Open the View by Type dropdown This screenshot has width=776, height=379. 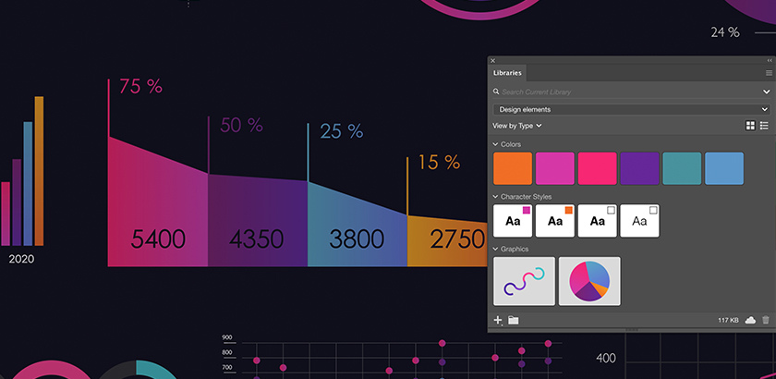point(516,126)
